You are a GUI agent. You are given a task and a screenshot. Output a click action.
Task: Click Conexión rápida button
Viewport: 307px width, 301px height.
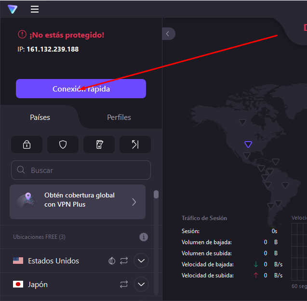pos(81,89)
